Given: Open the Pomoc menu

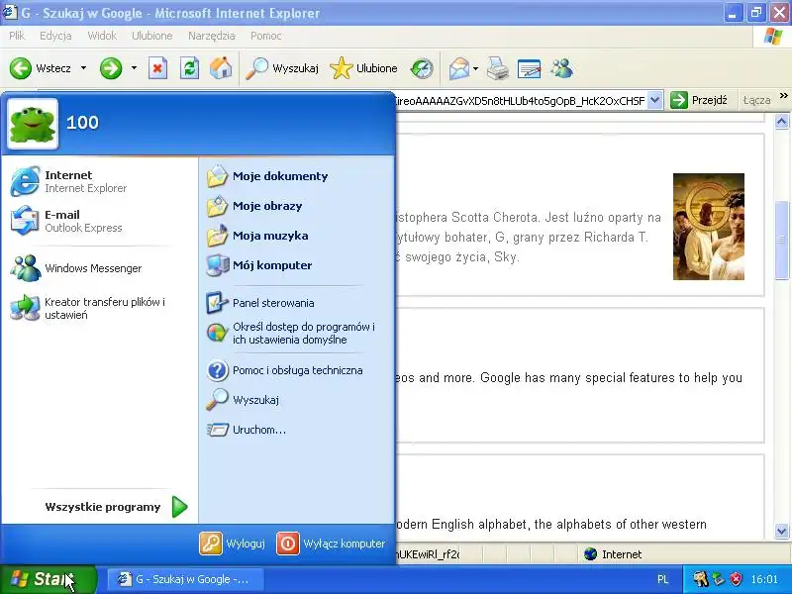Looking at the screenshot, I should (x=265, y=36).
